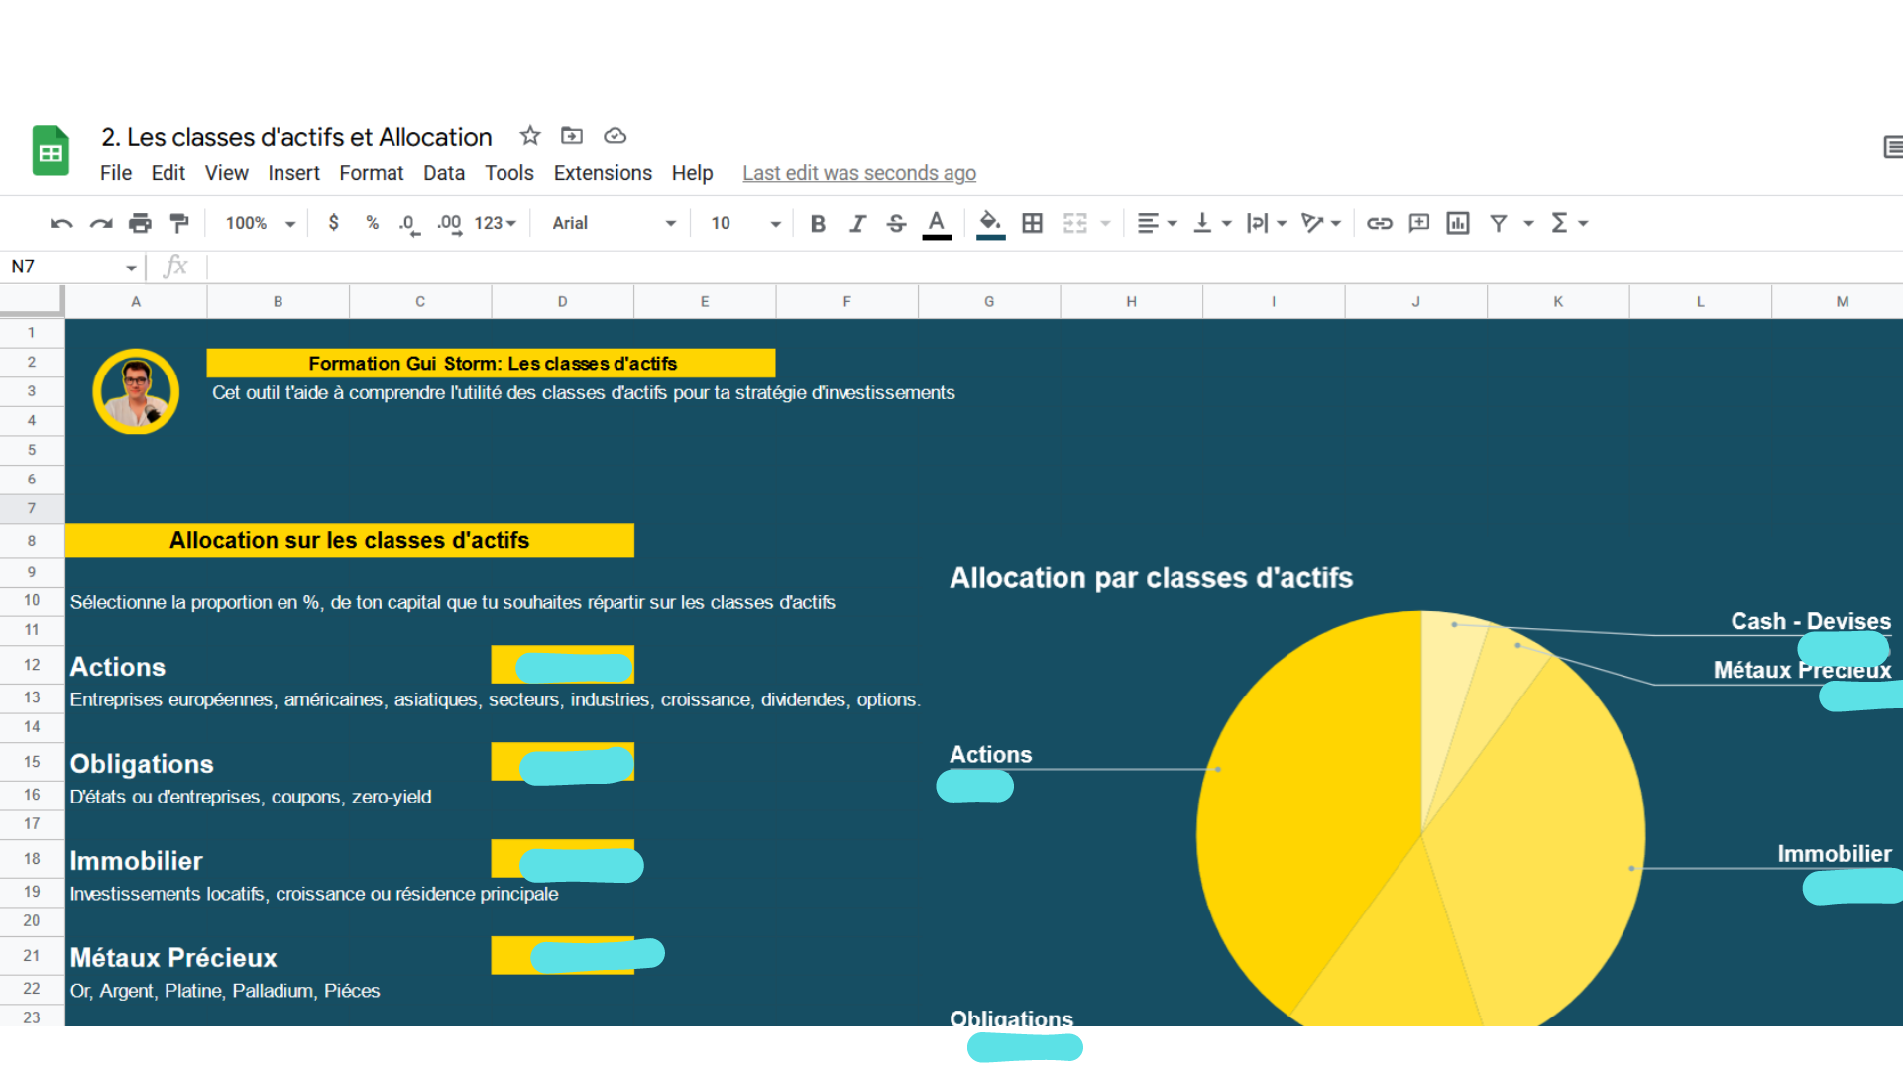Toggle strikethrough formatting
This screenshot has height=1070, width=1903.
[x=896, y=224]
